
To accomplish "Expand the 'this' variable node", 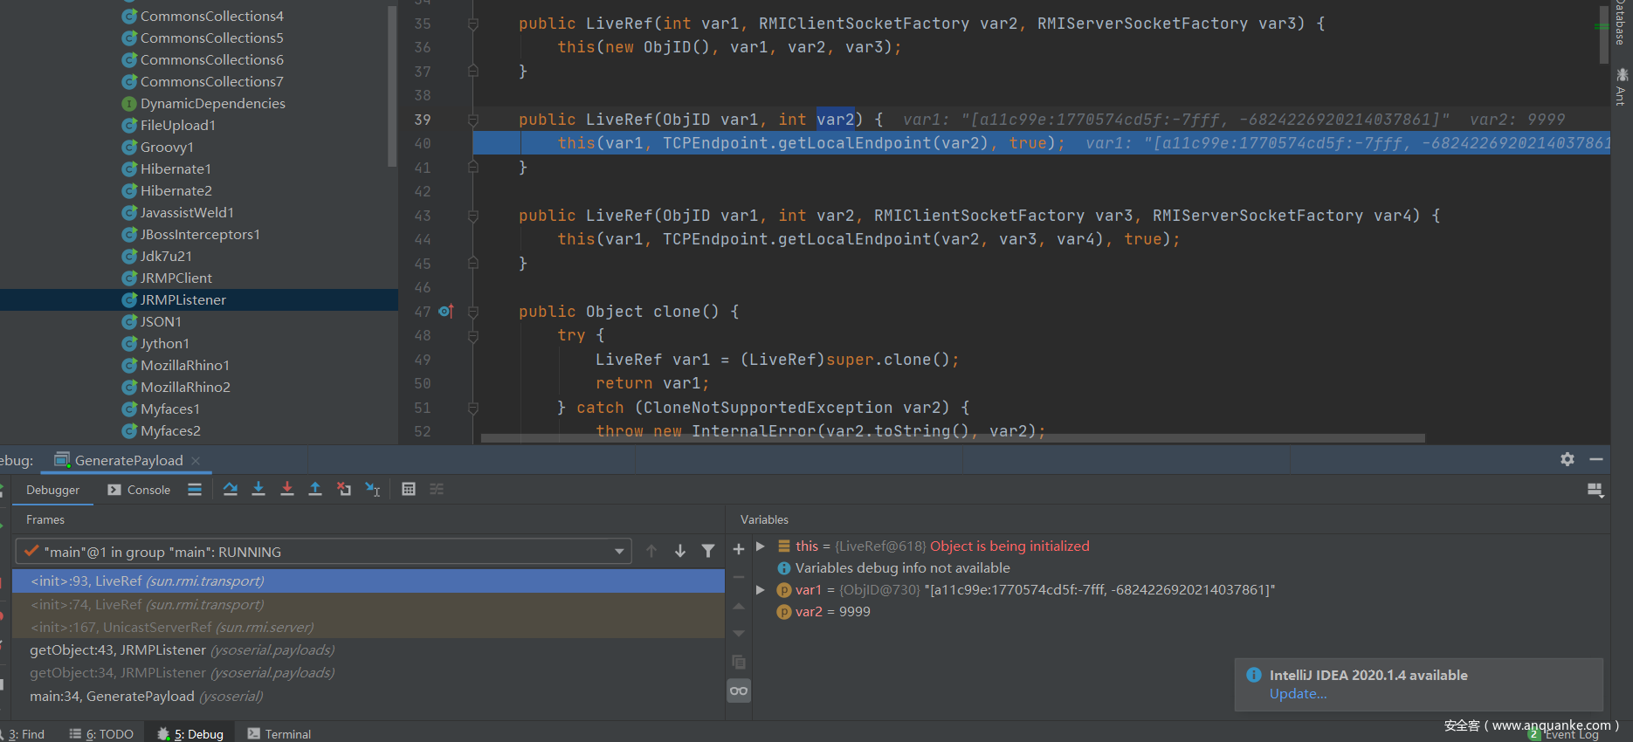I will (761, 546).
